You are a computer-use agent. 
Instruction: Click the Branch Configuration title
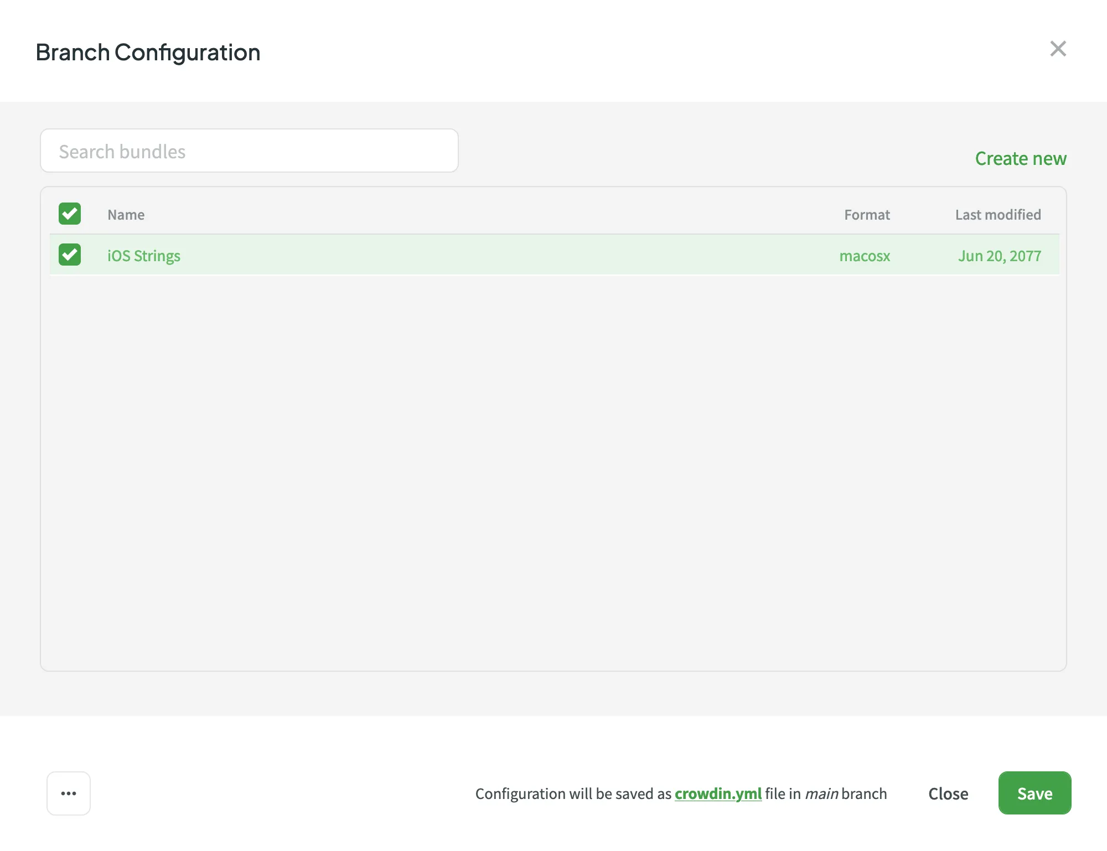[148, 52]
